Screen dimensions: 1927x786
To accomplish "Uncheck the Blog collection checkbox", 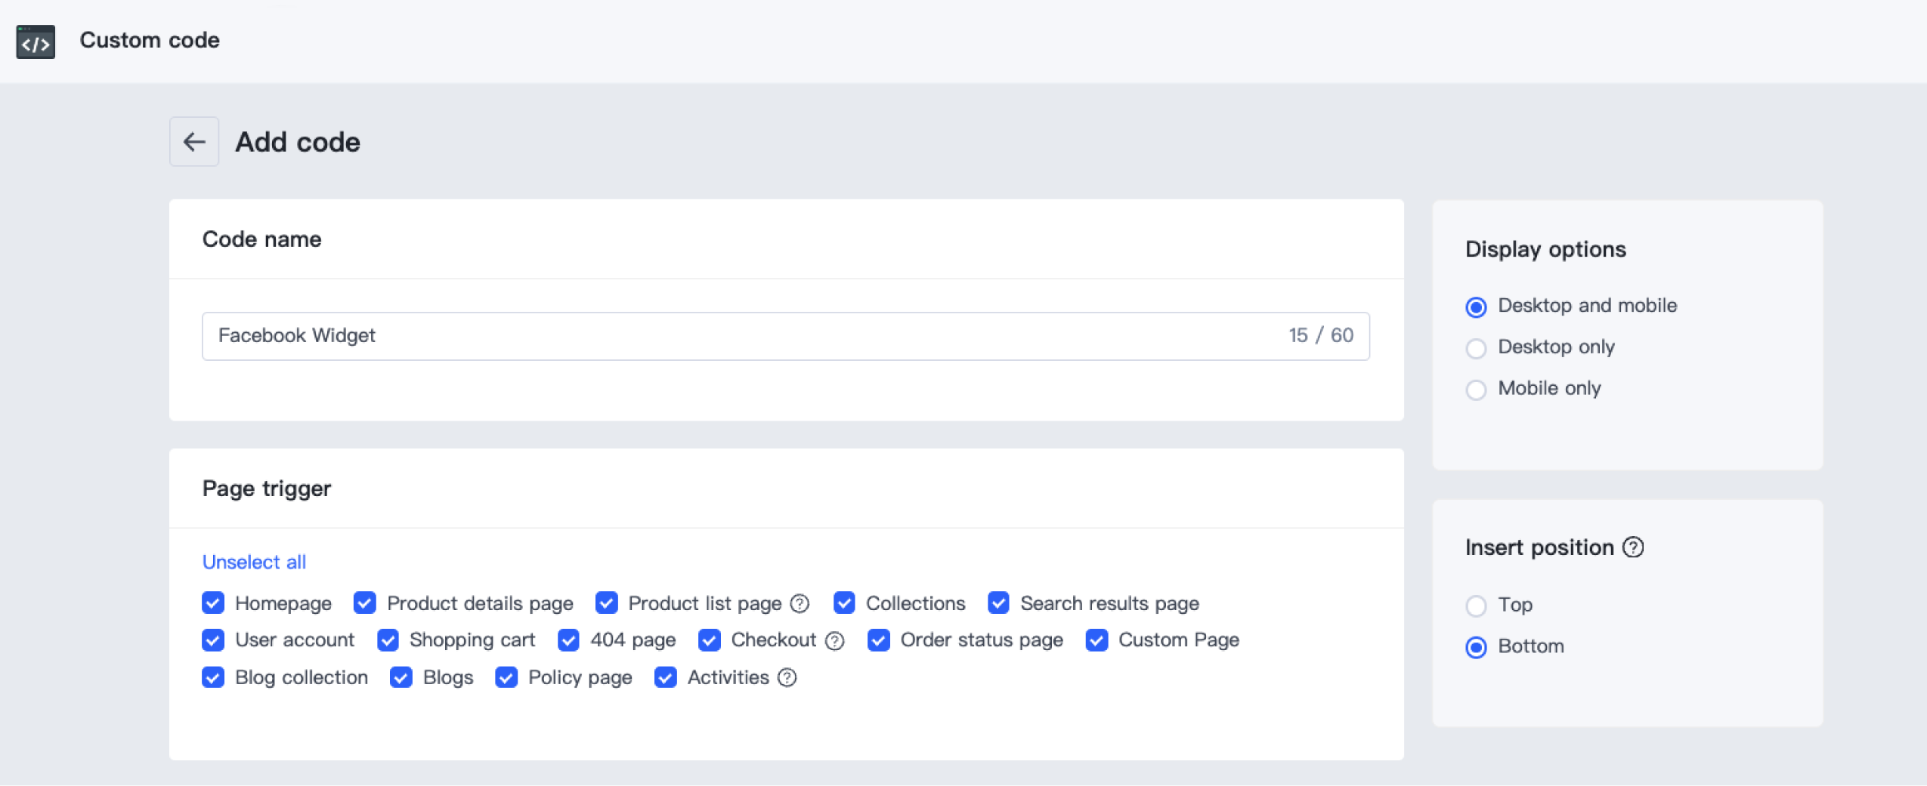I will click(x=213, y=678).
